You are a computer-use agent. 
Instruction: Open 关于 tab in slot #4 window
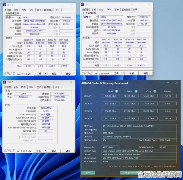[135, 10]
